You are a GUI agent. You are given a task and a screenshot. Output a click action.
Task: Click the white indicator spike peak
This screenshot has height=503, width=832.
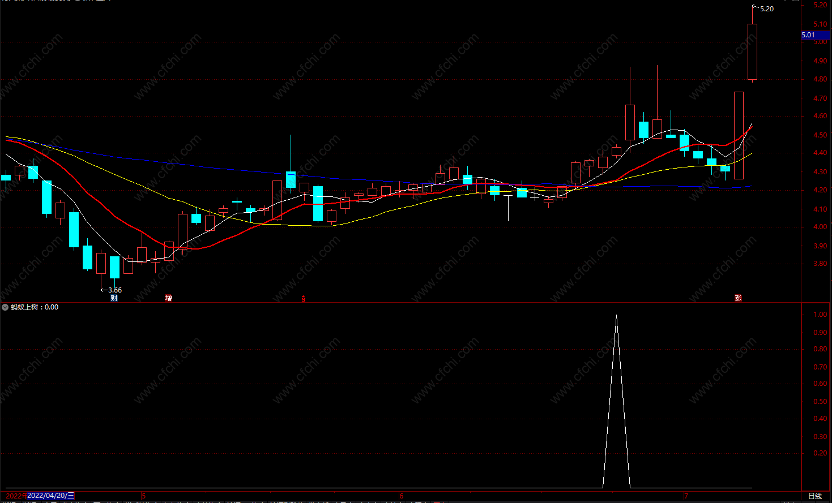pyautogui.click(x=616, y=316)
